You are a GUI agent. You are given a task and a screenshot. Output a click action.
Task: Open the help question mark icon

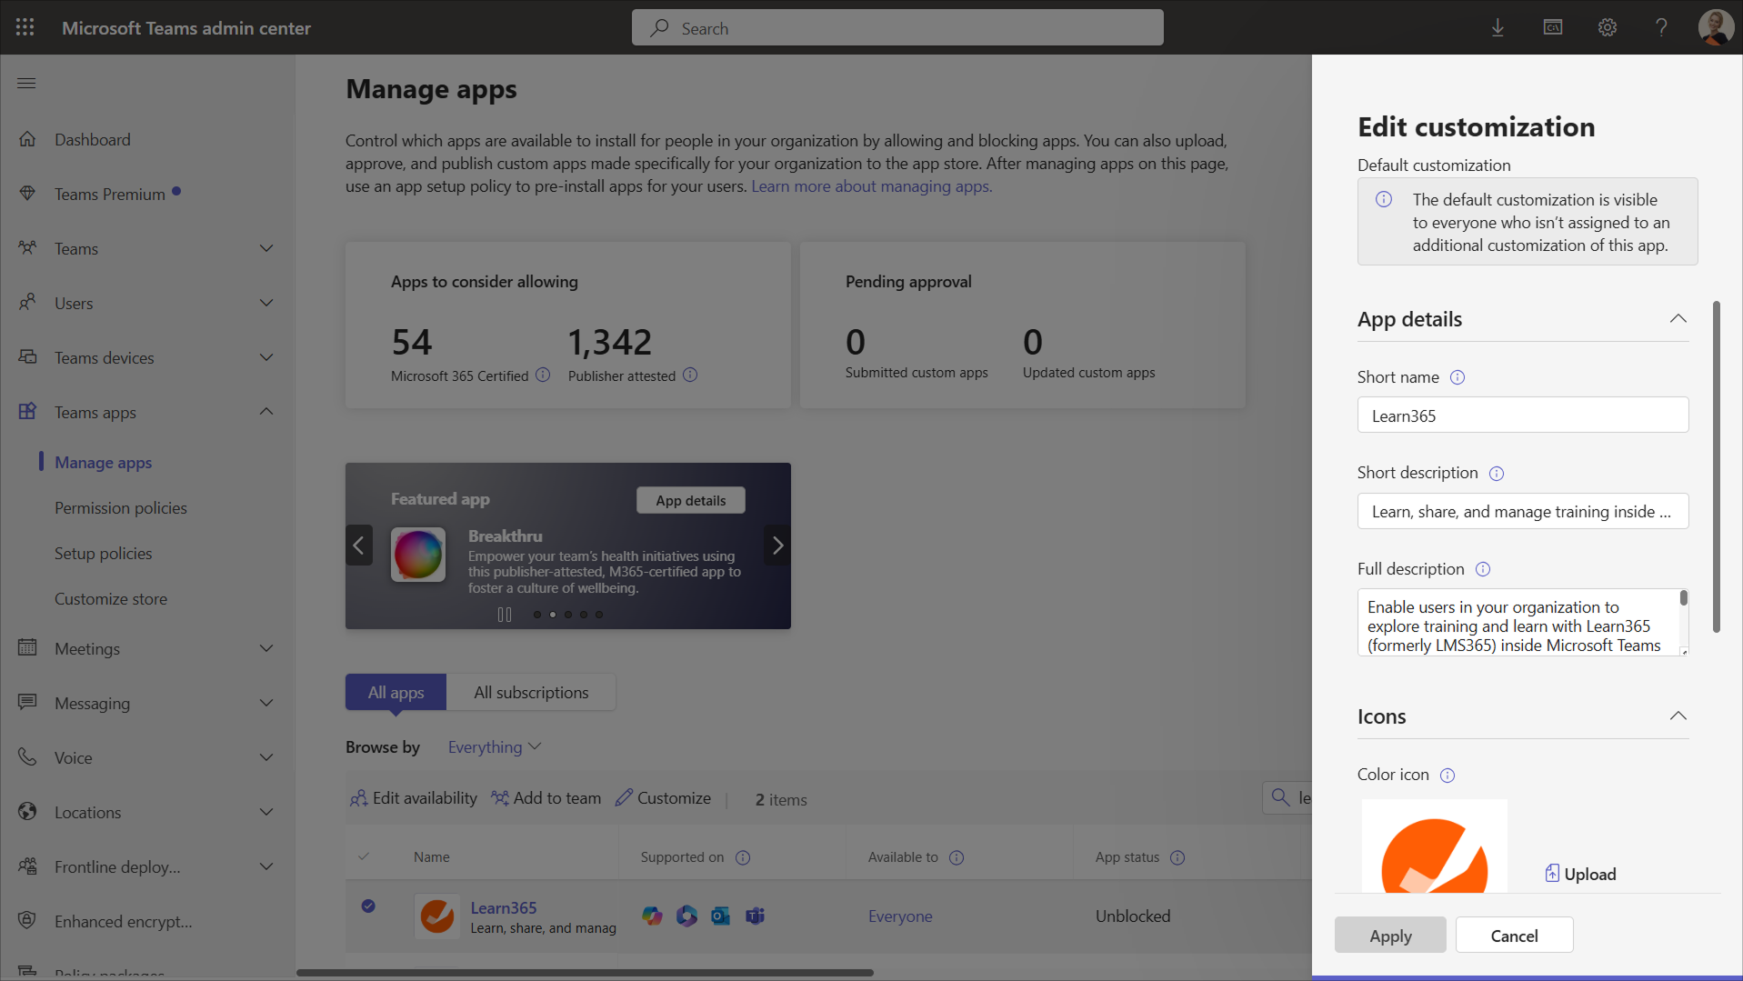[x=1660, y=27]
